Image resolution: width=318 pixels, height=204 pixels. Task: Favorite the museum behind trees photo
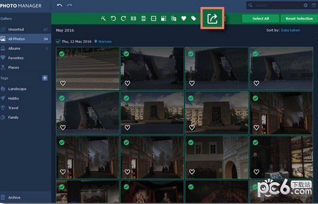(127, 83)
